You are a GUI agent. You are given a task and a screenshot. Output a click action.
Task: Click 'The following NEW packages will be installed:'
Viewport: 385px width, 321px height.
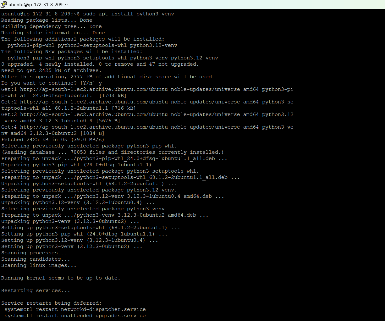click(x=72, y=52)
